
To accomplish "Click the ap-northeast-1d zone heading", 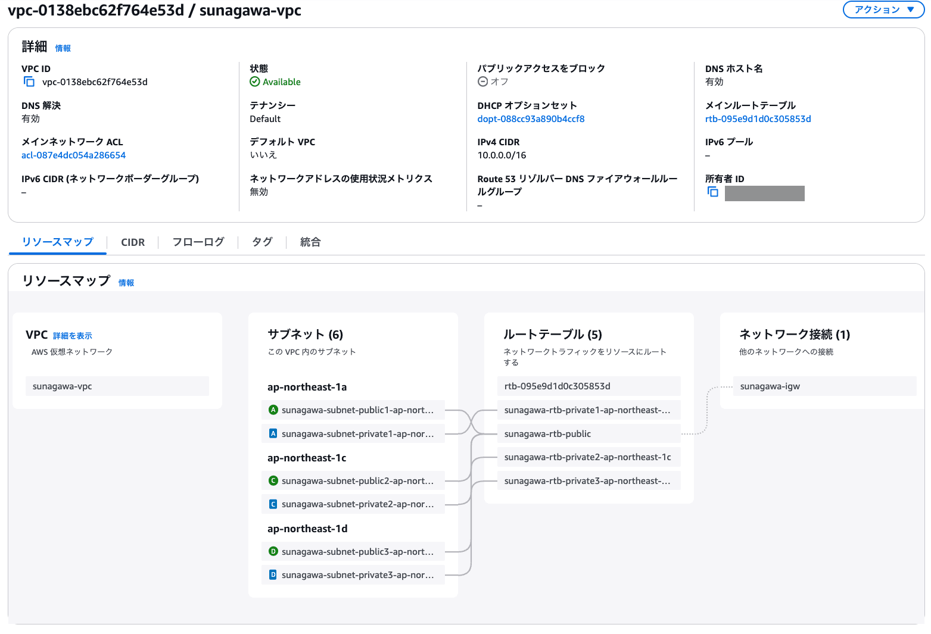I will [x=307, y=528].
